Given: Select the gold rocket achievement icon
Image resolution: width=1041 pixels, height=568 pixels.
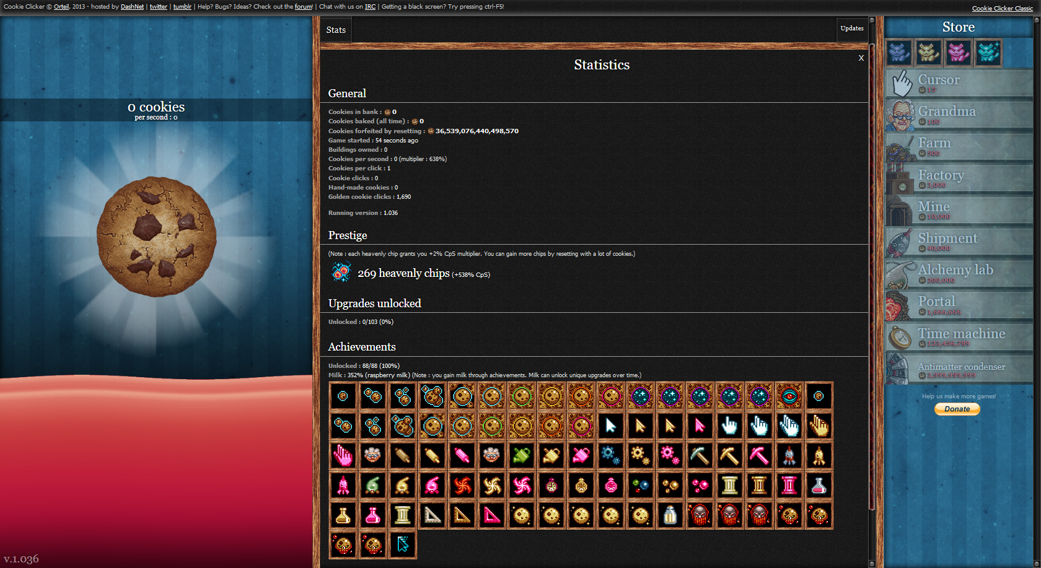Looking at the screenshot, I should coord(819,455).
